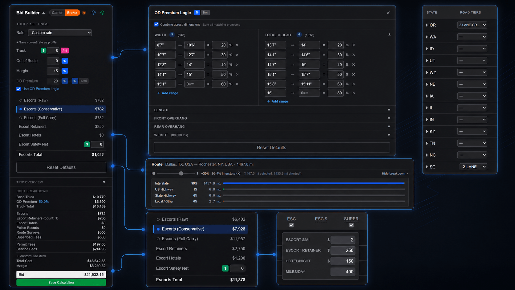Toggle the SUPER checkbox

click(x=351, y=225)
